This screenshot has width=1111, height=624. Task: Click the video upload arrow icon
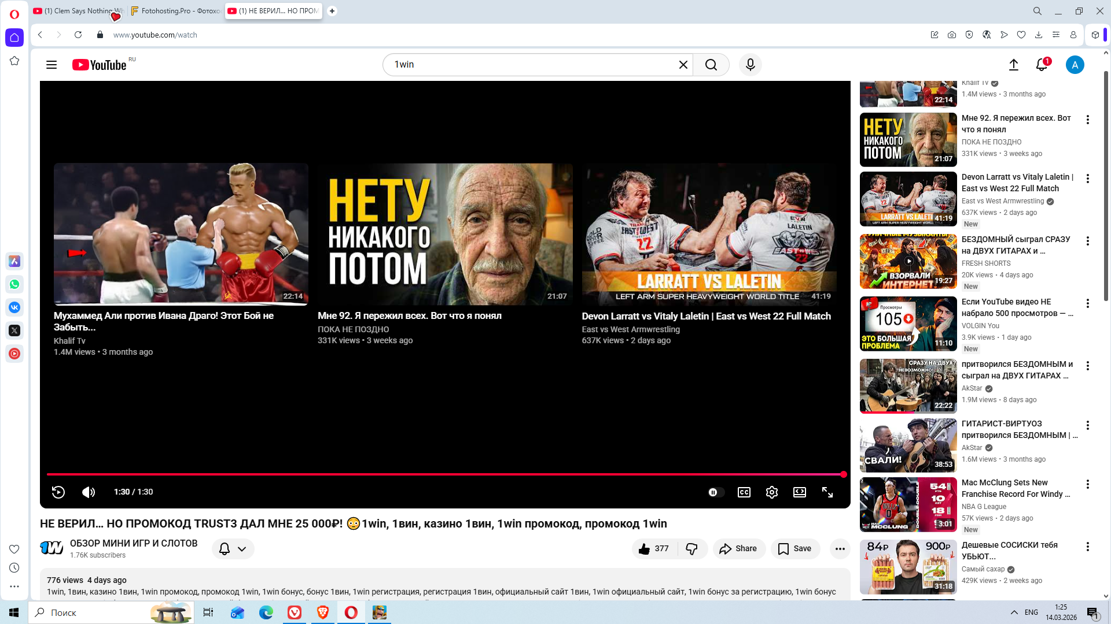click(1013, 65)
